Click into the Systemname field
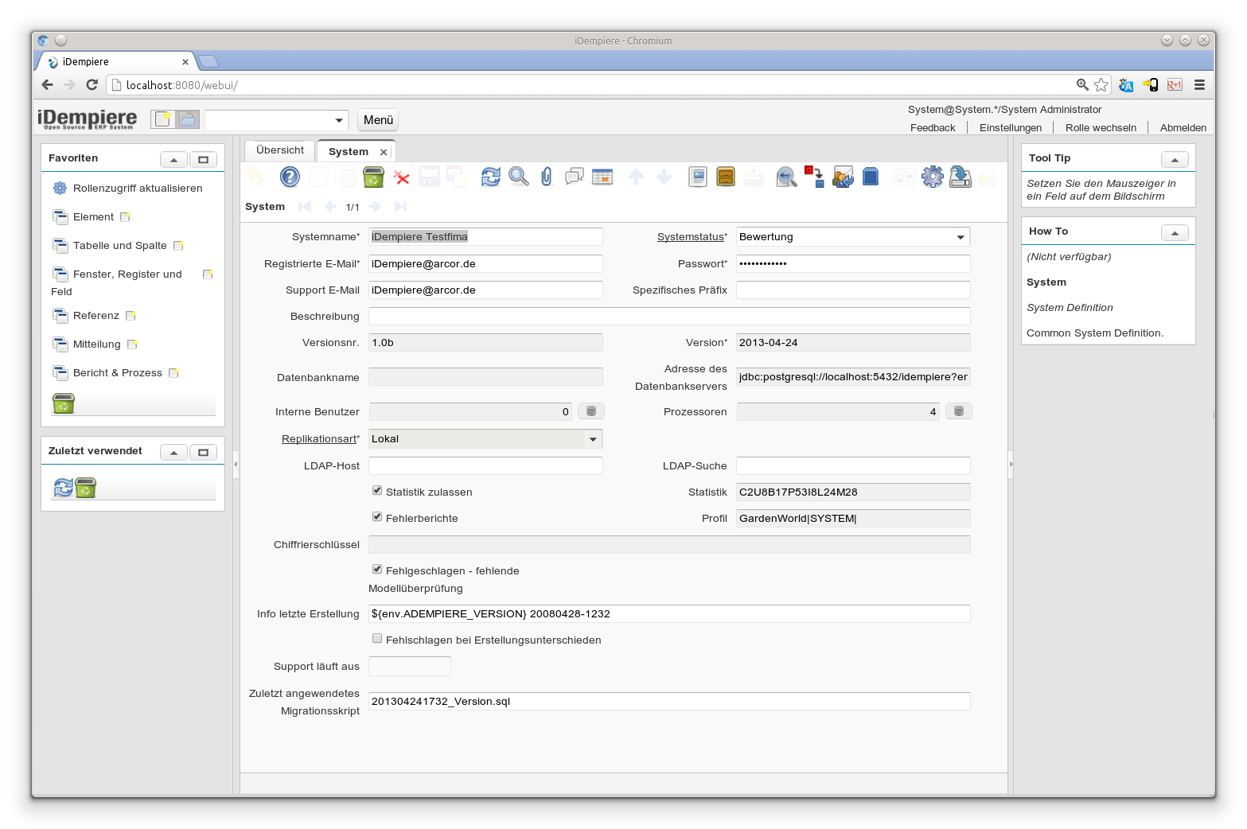Image resolution: width=1247 pixels, height=829 pixels. [x=485, y=237]
